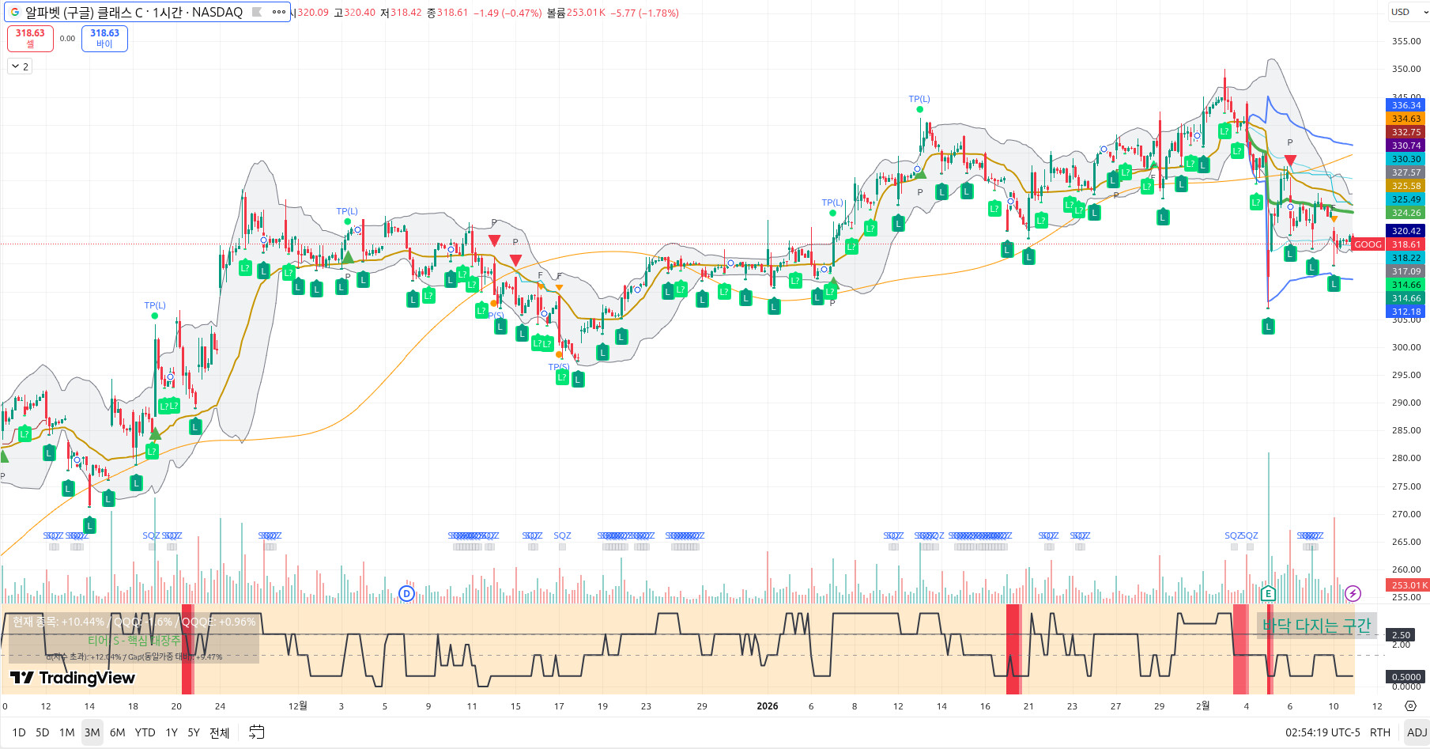1430x749 pixels.
Task: Click the 312.18 blue price label
Action: point(1405,312)
